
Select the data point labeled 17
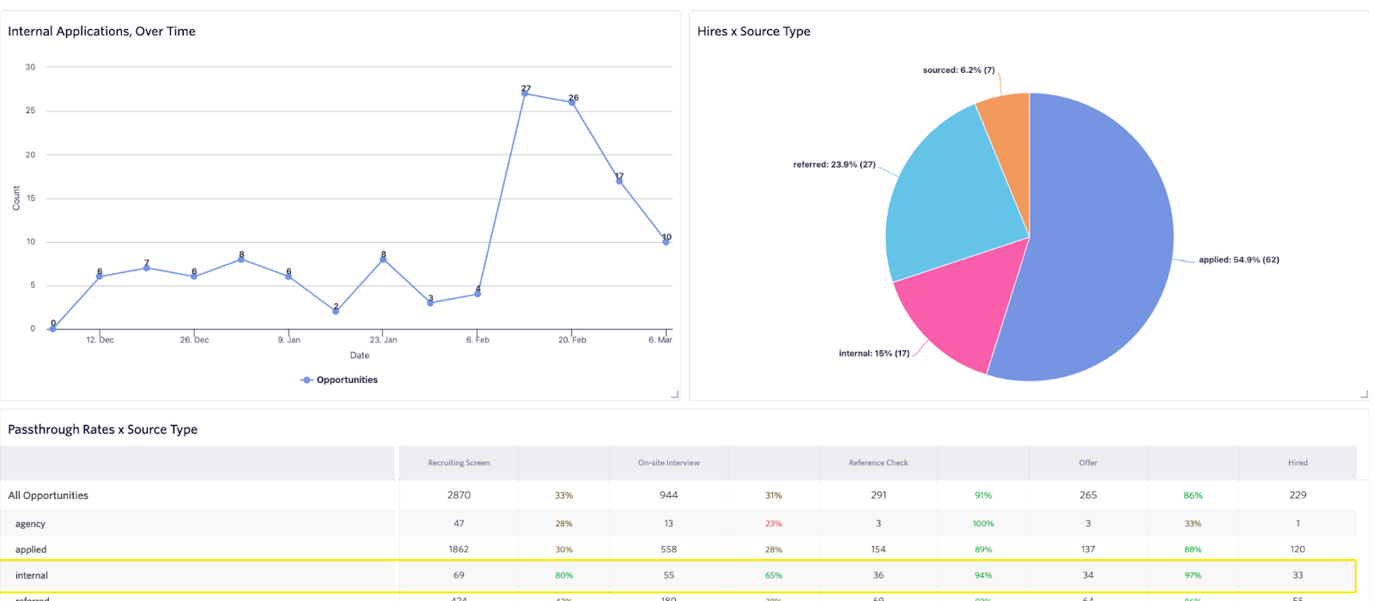(x=619, y=181)
